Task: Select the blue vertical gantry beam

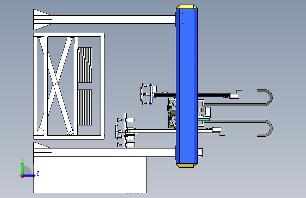Action: (187, 86)
